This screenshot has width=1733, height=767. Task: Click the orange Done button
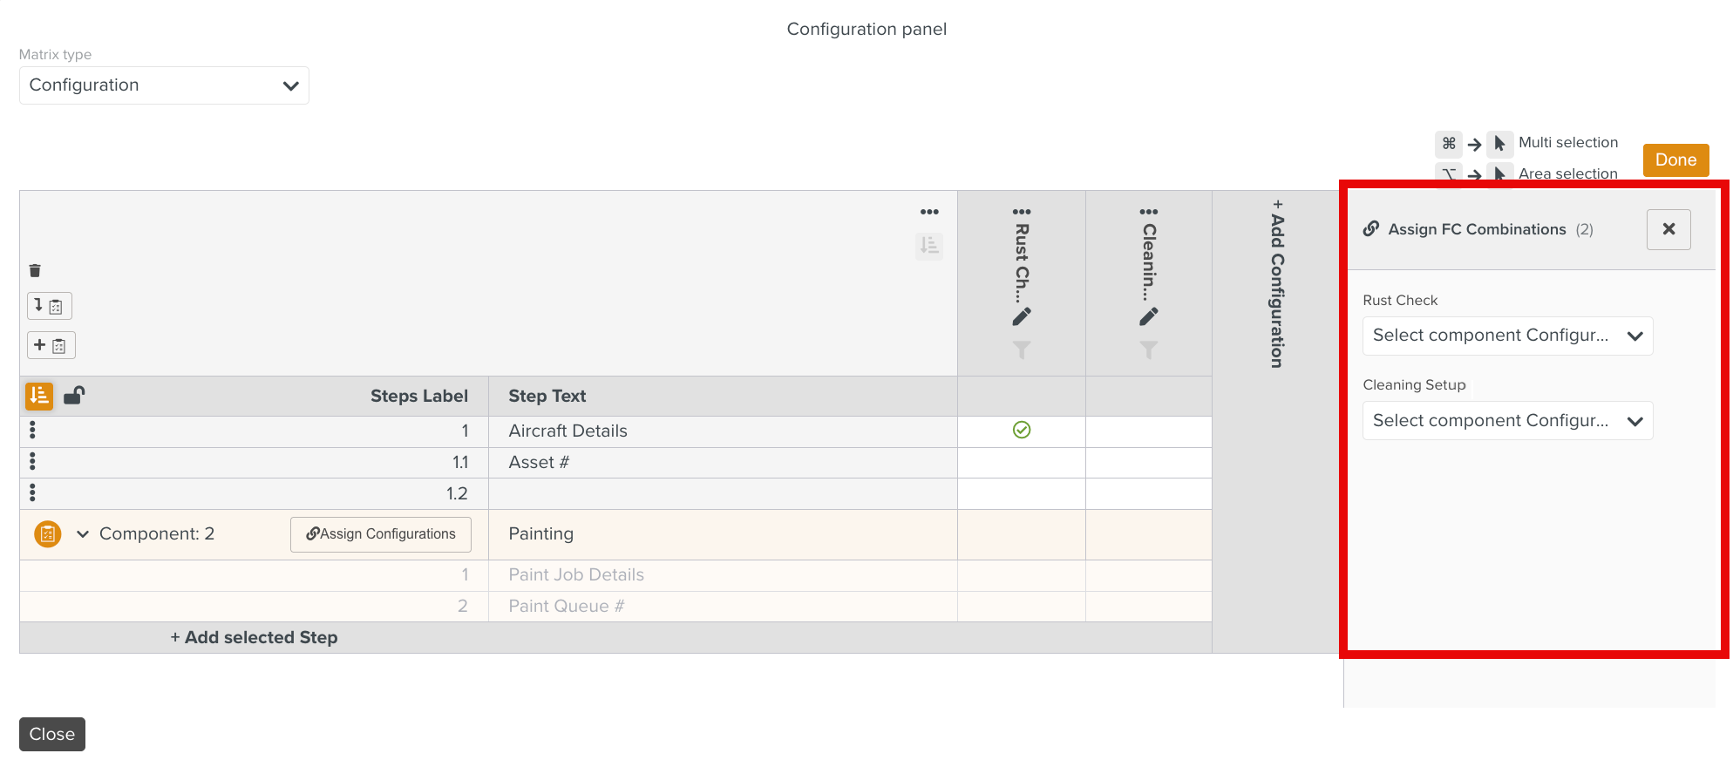click(x=1675, y=160)
